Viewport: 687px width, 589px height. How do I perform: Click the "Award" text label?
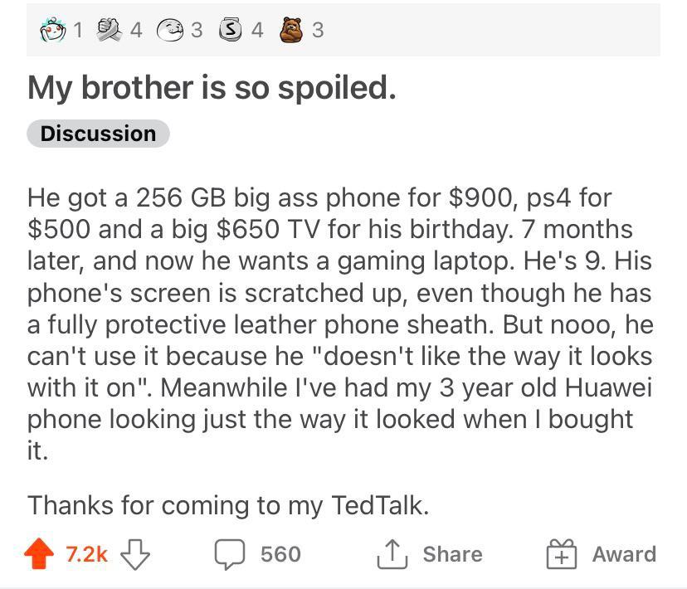pos(623,554)
